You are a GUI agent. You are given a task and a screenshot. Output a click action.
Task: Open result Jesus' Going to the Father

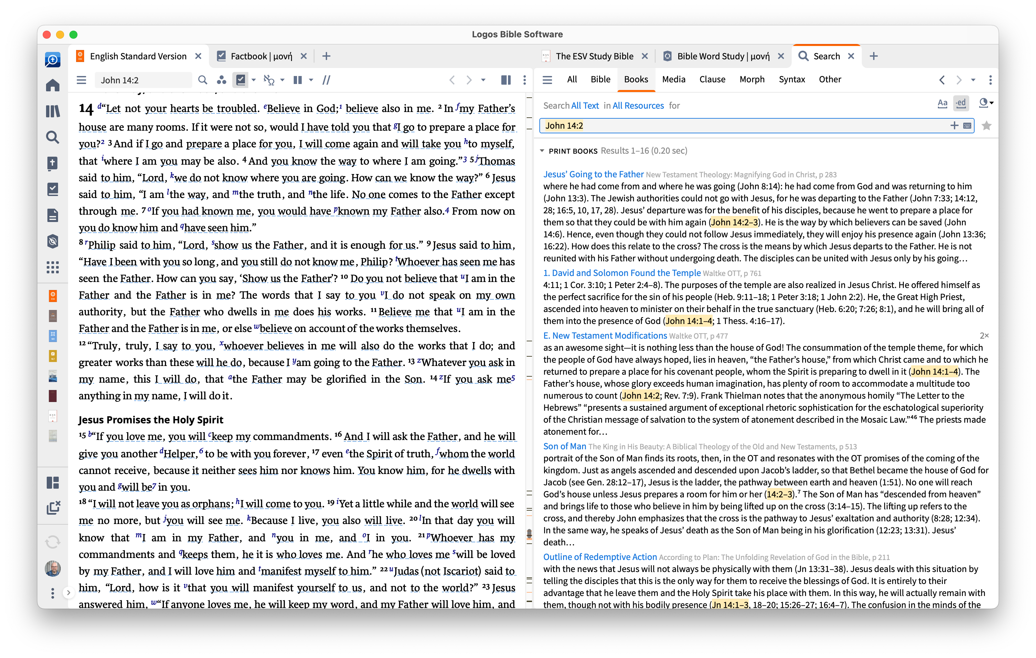tap(593, 174)
